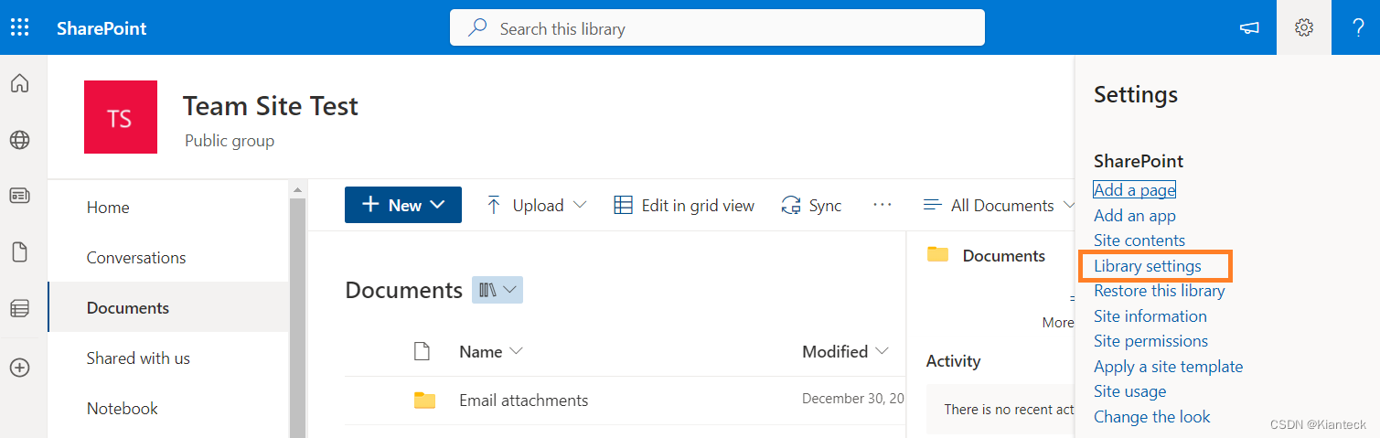Open Library settings link
1380x438 pixels.
coord(1148,266)
